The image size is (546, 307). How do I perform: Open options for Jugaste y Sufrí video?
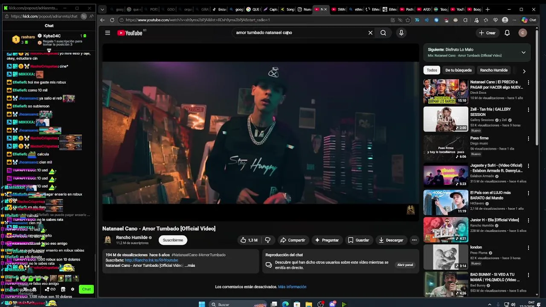[x=529, y=165]
